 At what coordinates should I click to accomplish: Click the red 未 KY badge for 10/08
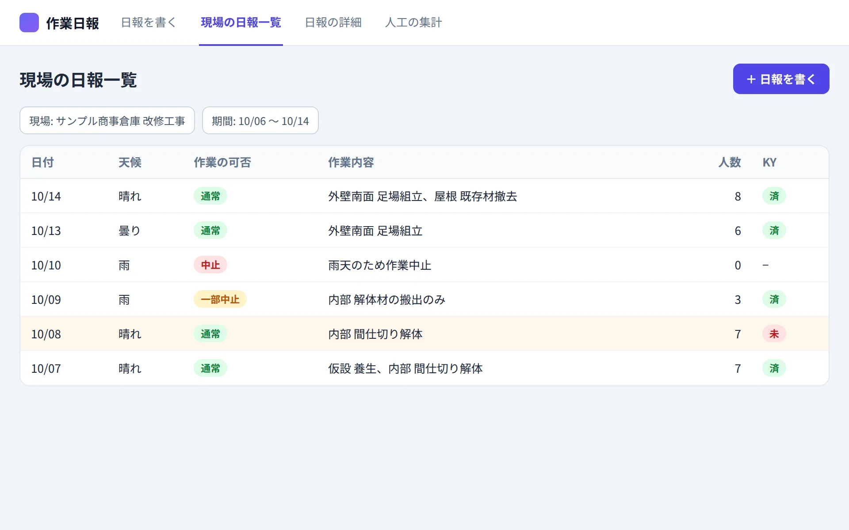(x=774, y=334)
